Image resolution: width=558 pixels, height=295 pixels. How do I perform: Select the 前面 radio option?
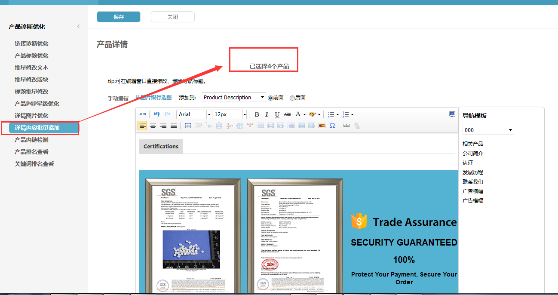pos(270,98)
